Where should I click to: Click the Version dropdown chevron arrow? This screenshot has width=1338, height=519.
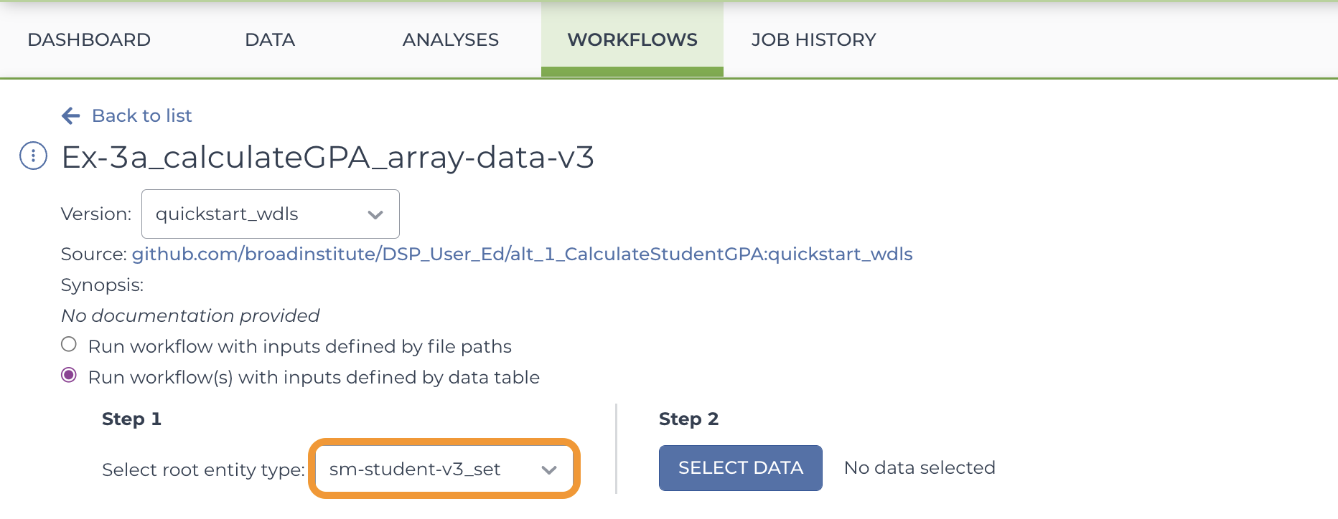coord(375,214)
